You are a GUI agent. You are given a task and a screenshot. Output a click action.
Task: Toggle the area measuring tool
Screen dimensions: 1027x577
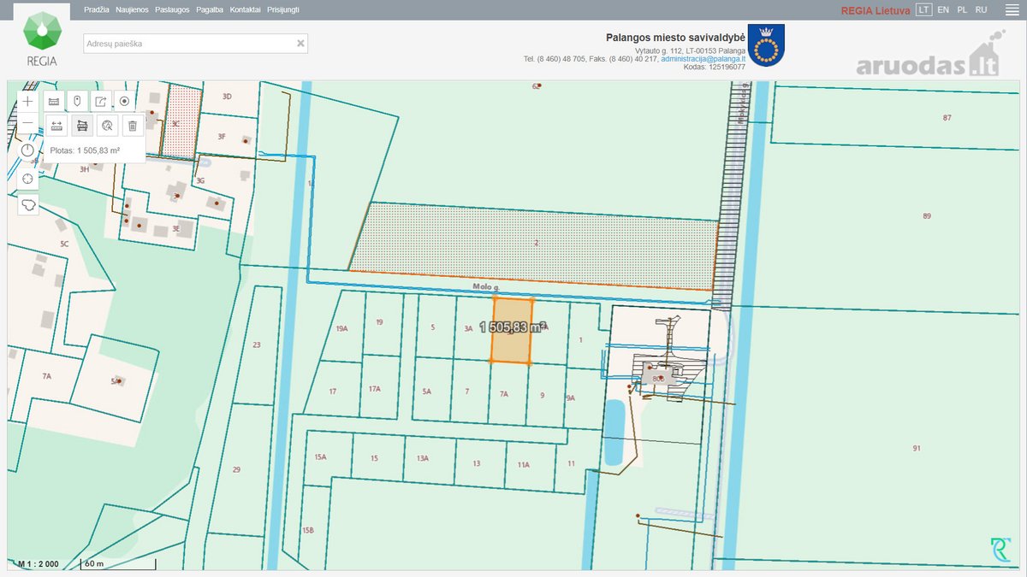82,126
